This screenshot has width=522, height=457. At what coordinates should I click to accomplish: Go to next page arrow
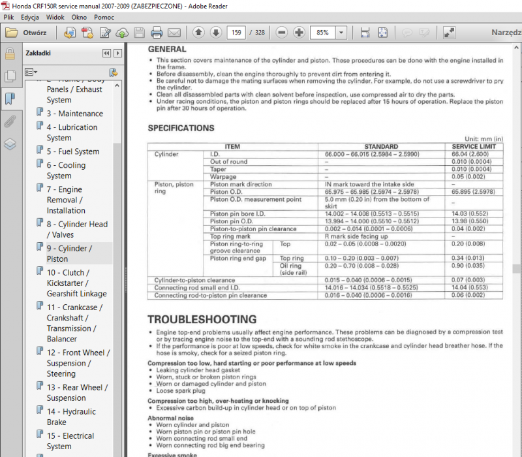216,33
